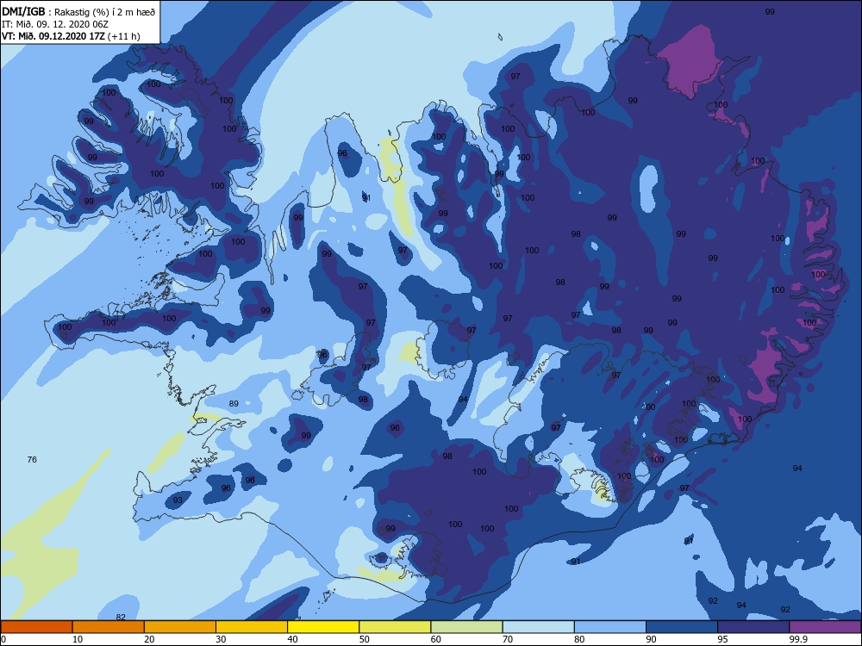The height and width of the screenshot is (646, 862).
Task: Select the '95' legend scale label
Action: (723, 639)
